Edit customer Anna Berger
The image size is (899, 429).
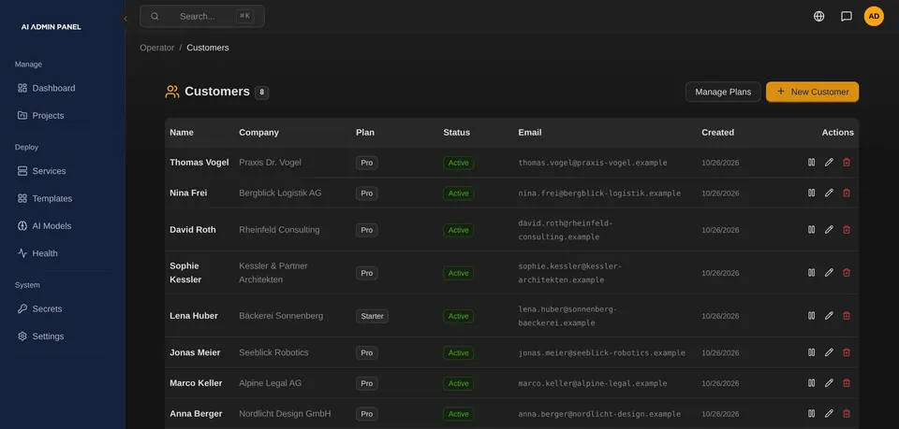829,413
